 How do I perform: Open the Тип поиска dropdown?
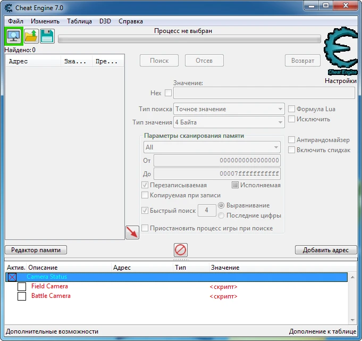(x=229, y=109)
